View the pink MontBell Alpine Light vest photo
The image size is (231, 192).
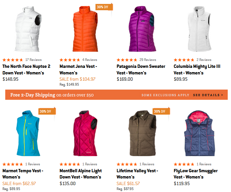coord(85,133)
